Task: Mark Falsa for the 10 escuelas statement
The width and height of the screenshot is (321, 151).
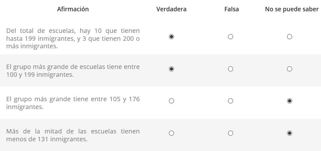Action: tap(231, 37)
